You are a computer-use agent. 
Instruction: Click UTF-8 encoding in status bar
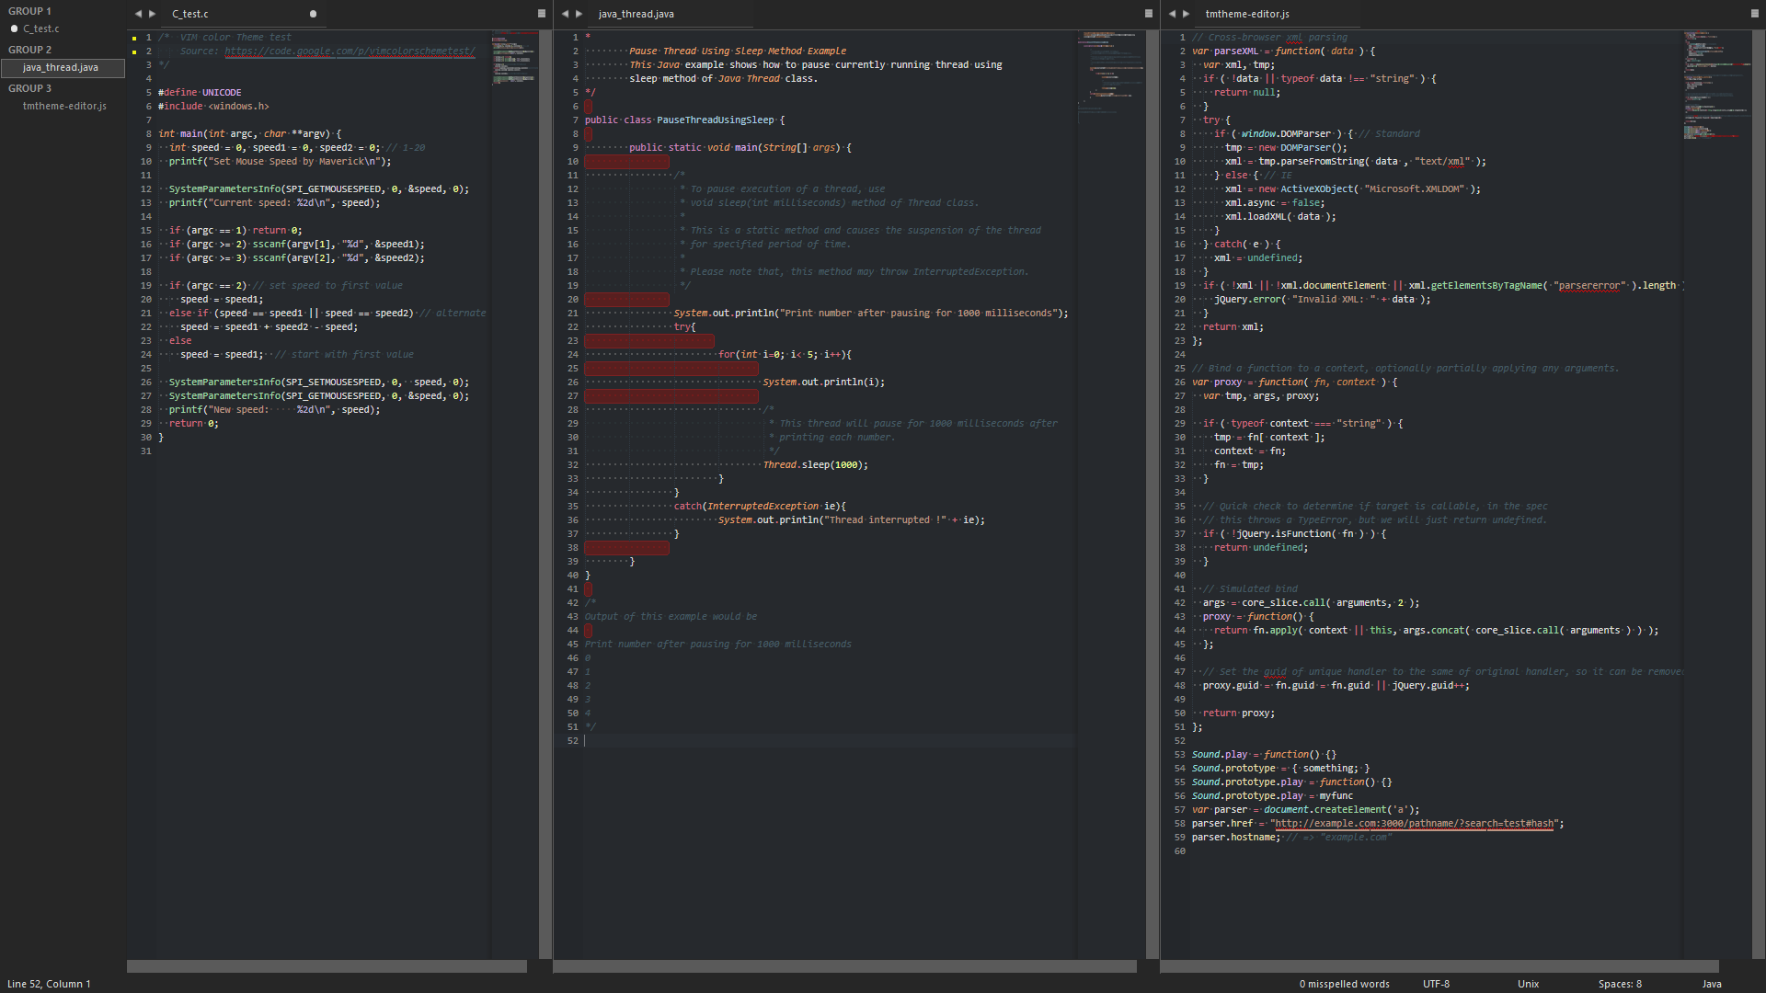[1436, 984]
